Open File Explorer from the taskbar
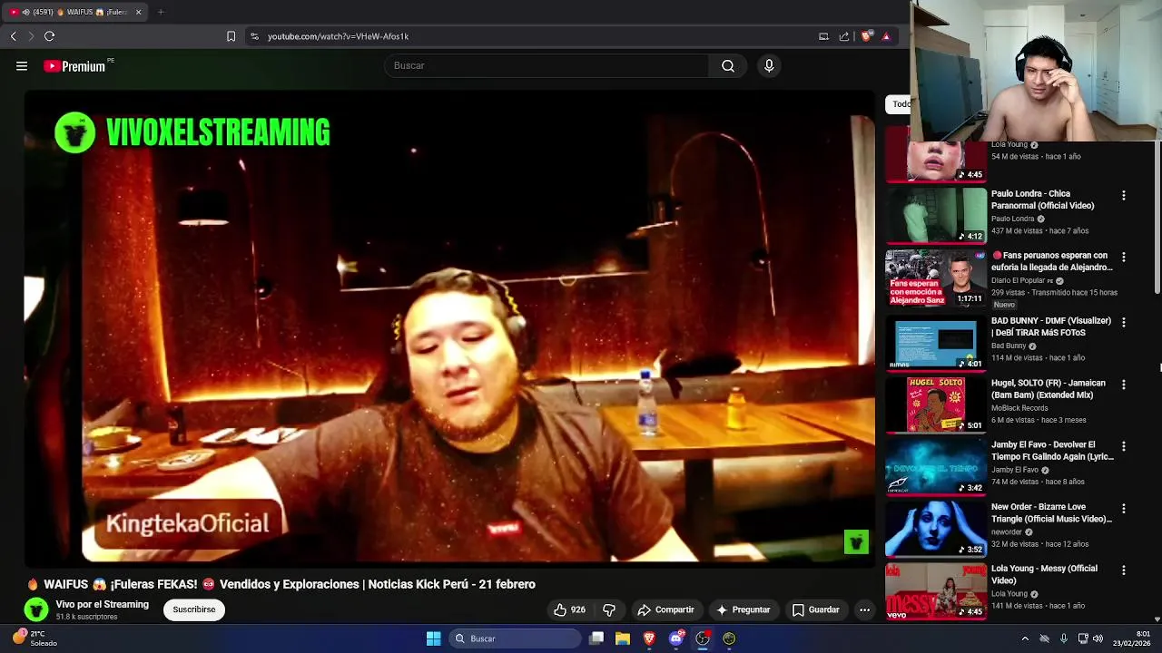The width and height of the screenshot is (1162, 653). (623, 638)
